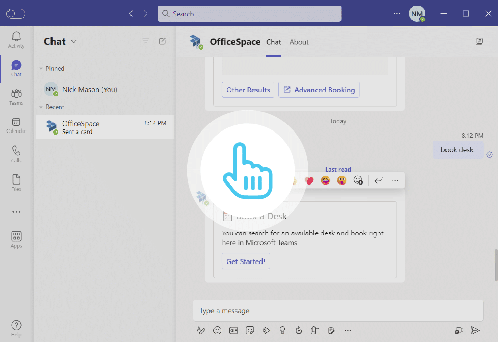498x342 pixels.
Task: Switch to the Teams section
Action: 16,97
